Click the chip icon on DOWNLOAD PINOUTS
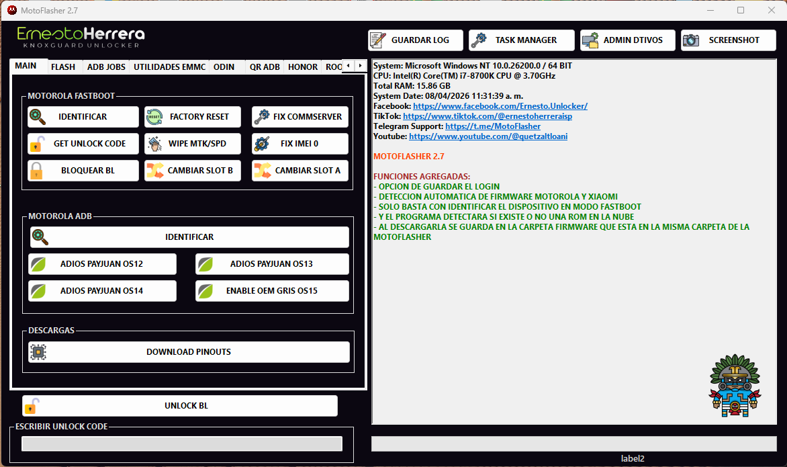 (38, 352)
